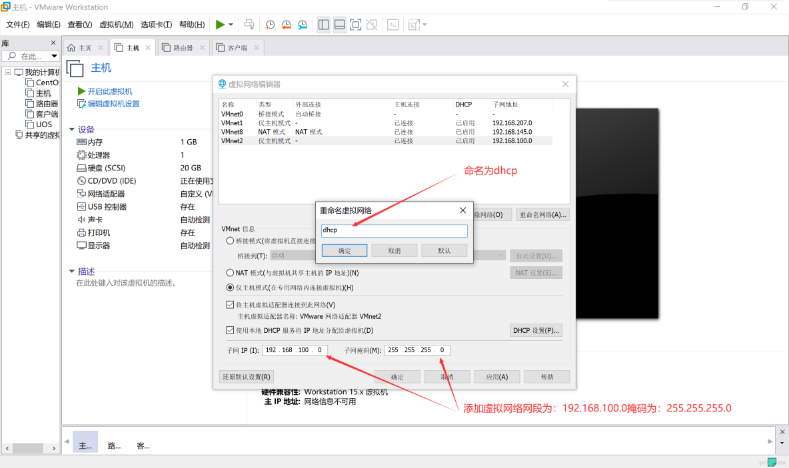Take a snapshot with the clock-plus icon
Viewport: 789px width, 468px height.
[x=270, y=25]
